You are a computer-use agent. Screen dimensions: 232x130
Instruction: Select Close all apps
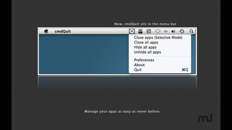160,42
